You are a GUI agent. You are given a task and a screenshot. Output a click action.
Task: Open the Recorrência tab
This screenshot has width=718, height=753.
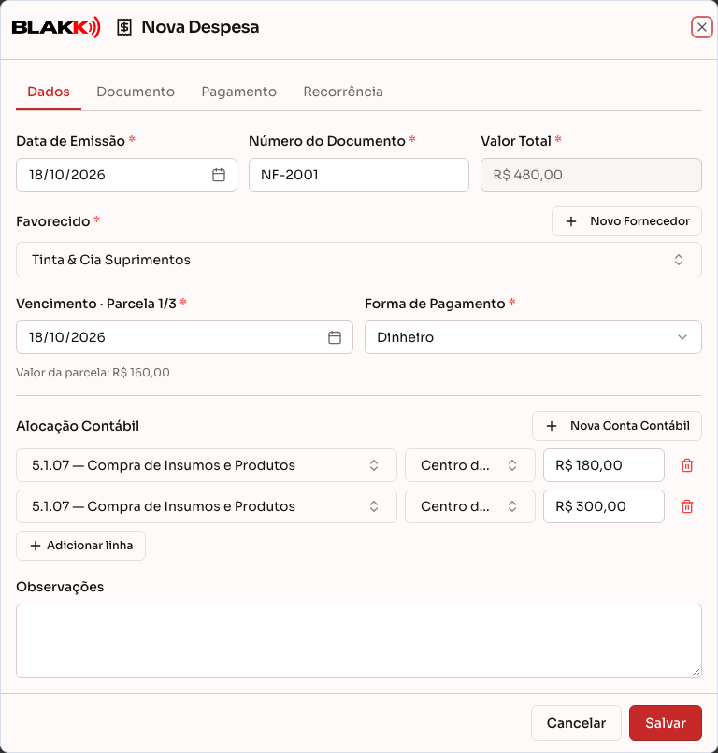tap(343, 92)
